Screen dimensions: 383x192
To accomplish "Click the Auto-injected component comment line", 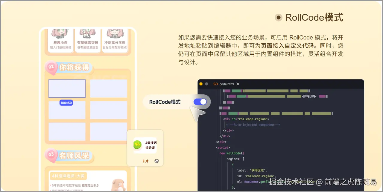I will pos(253,125).
